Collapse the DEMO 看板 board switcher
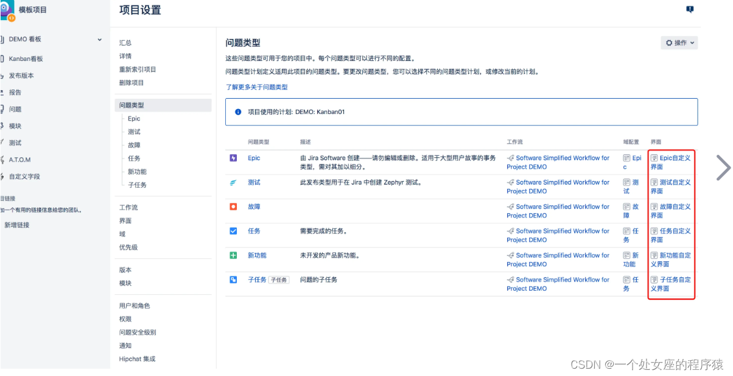 point(99,39)
